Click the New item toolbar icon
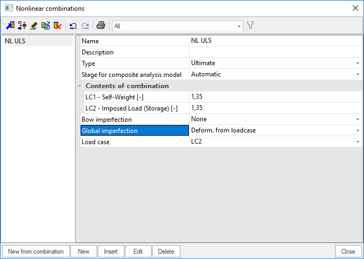Viewport: 364px width, 259px height. [10, 25]
